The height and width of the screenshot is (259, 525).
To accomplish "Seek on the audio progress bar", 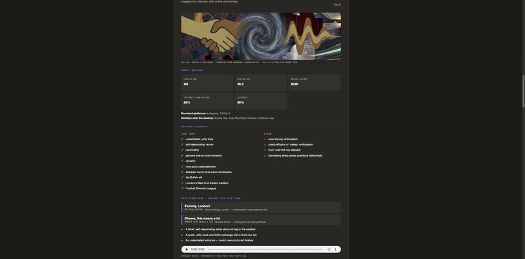I will [x=265, y=249].
